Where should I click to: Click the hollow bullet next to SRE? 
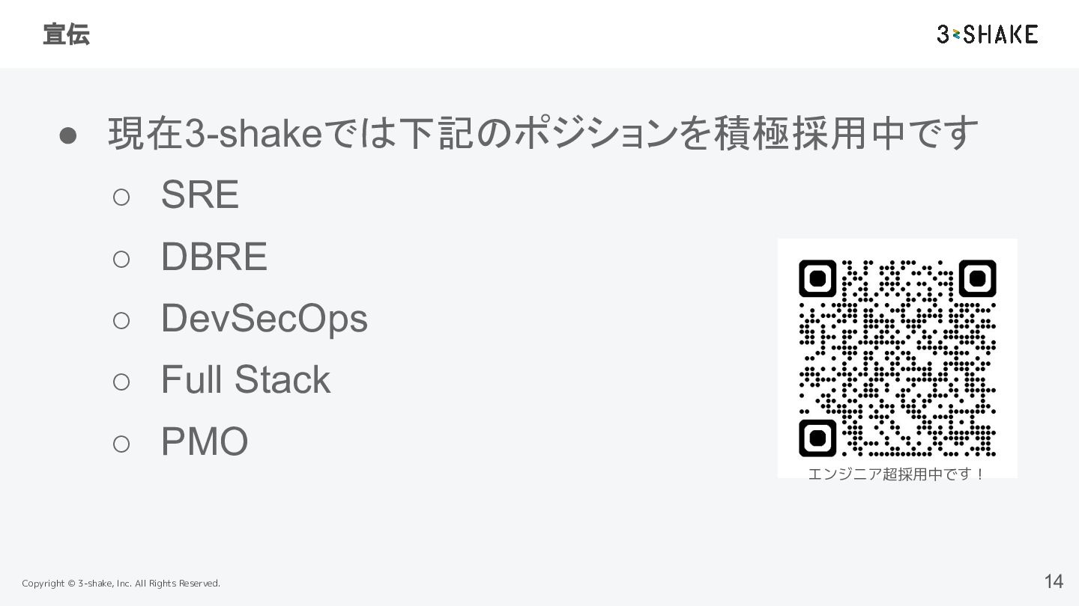point(121,198)
